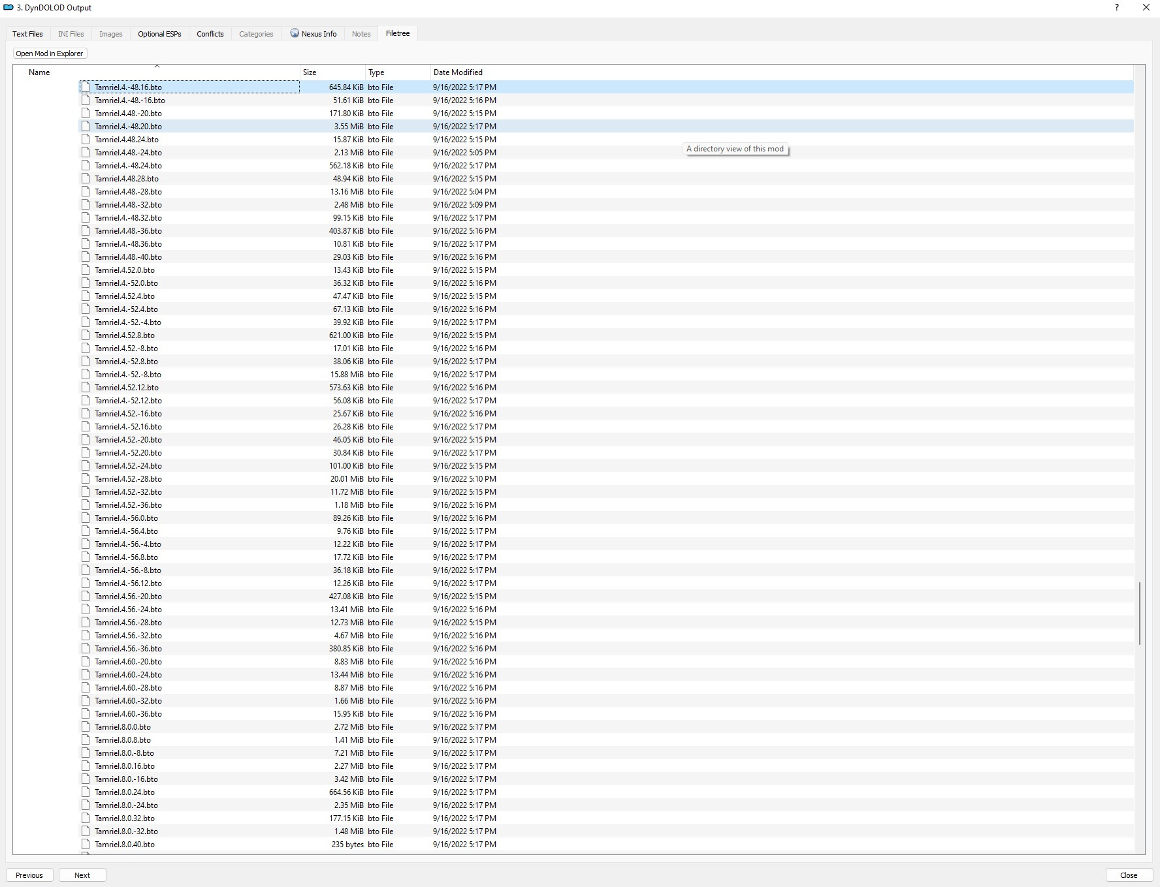The image size is (1160, 887).
Task: Click file icon of Tamriel.4.48.24.bto
Action: 86,139
